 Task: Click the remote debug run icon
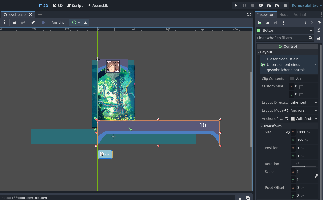[x=261, y=5]
